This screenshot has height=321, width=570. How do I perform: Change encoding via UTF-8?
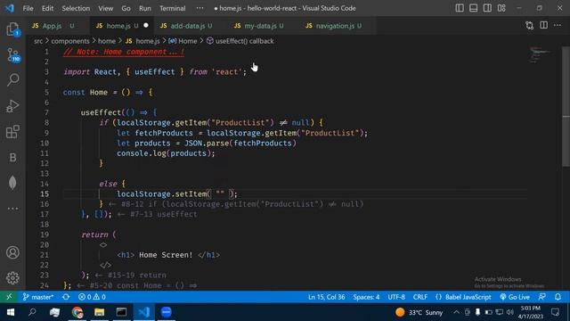coord(396,297)
